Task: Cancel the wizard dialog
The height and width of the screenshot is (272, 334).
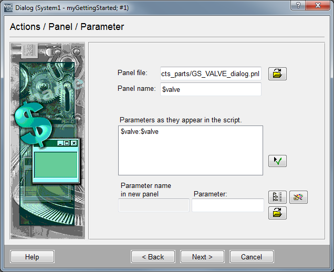Action: pyautogui.click(x=252, y=257)
